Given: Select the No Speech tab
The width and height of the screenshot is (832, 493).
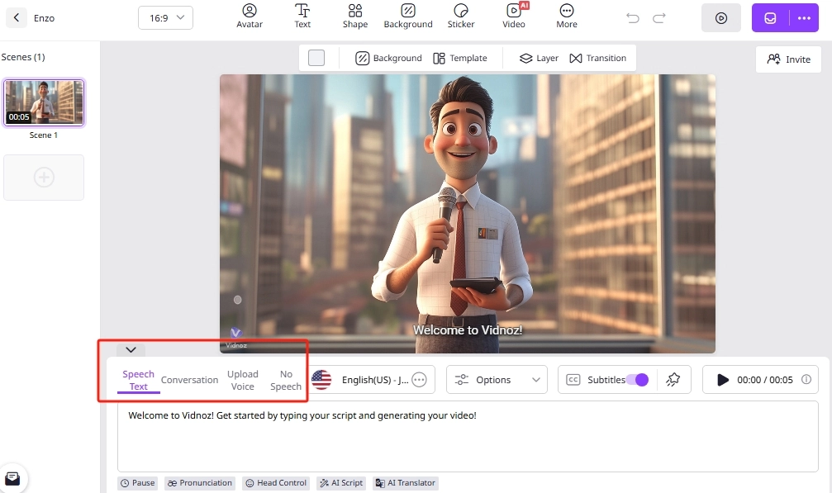Looking at the screenshot, I should (285, 380).
